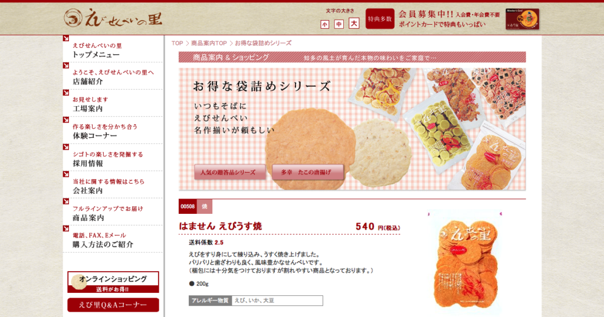Click the はません えびうす焼 product photo
Viewport: 604px width, 317px height.
point(465,262)
